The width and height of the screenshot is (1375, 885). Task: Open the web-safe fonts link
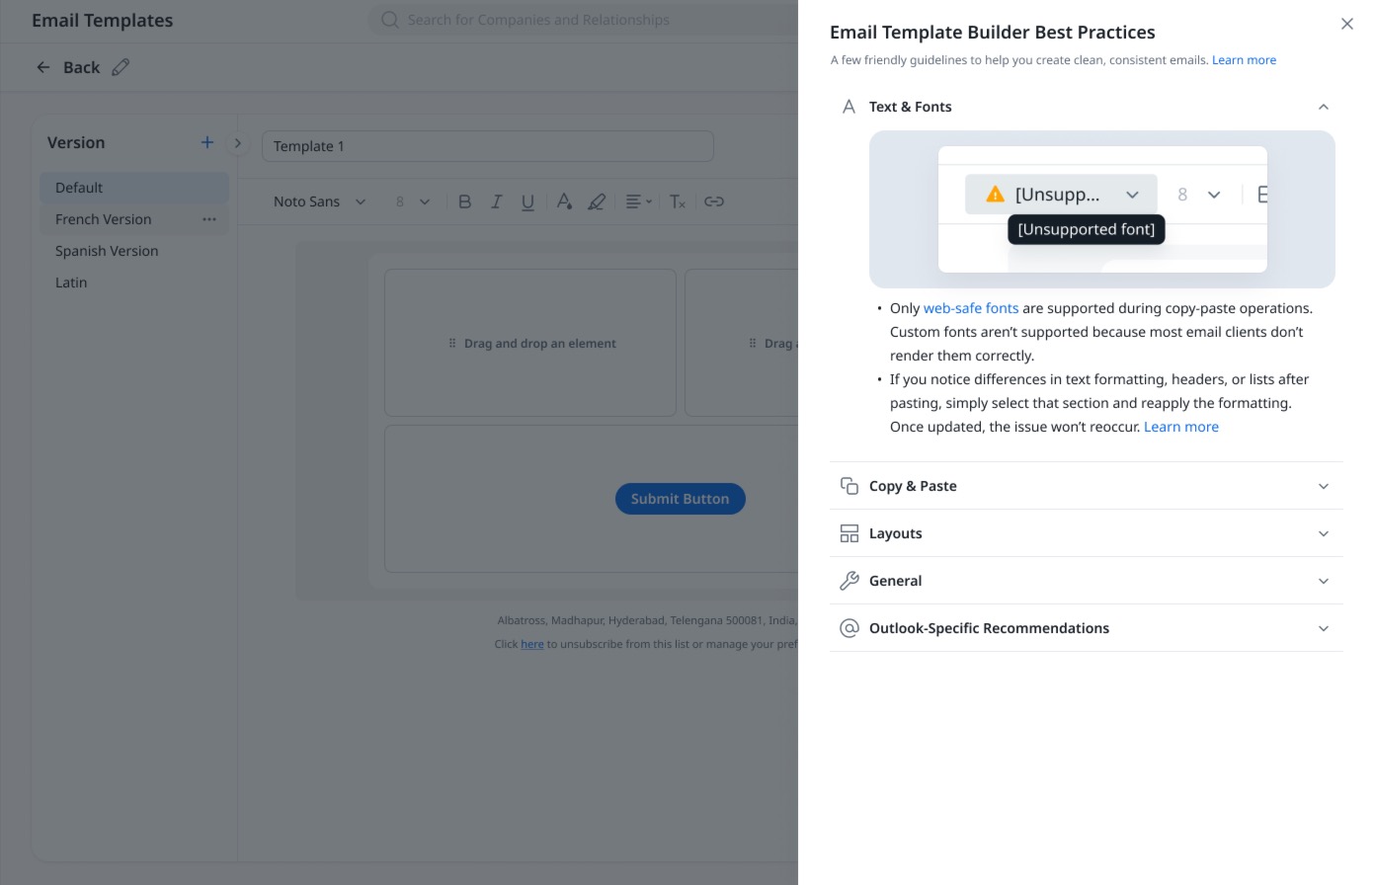click(x=971, y=307)
